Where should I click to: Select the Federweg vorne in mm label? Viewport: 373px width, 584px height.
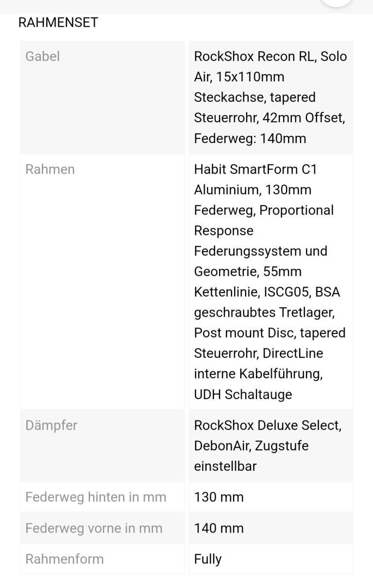94,529
